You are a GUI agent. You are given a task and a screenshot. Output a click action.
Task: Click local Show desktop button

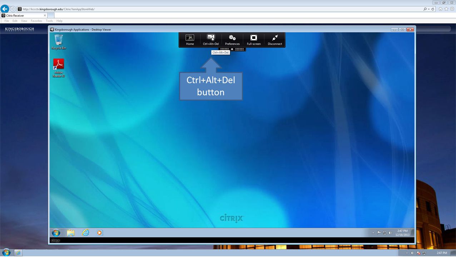(x=454, y=253)
